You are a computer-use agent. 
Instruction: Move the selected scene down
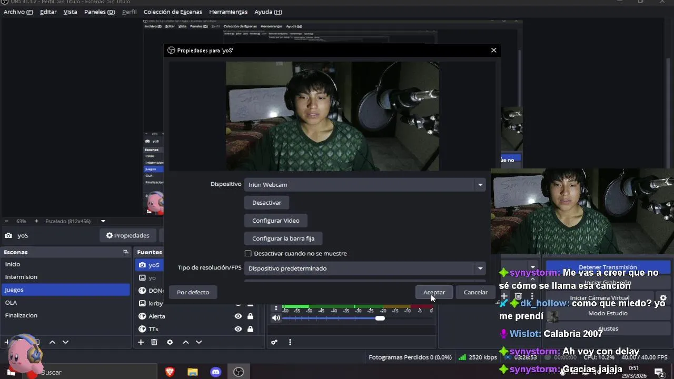pos(65,342)
